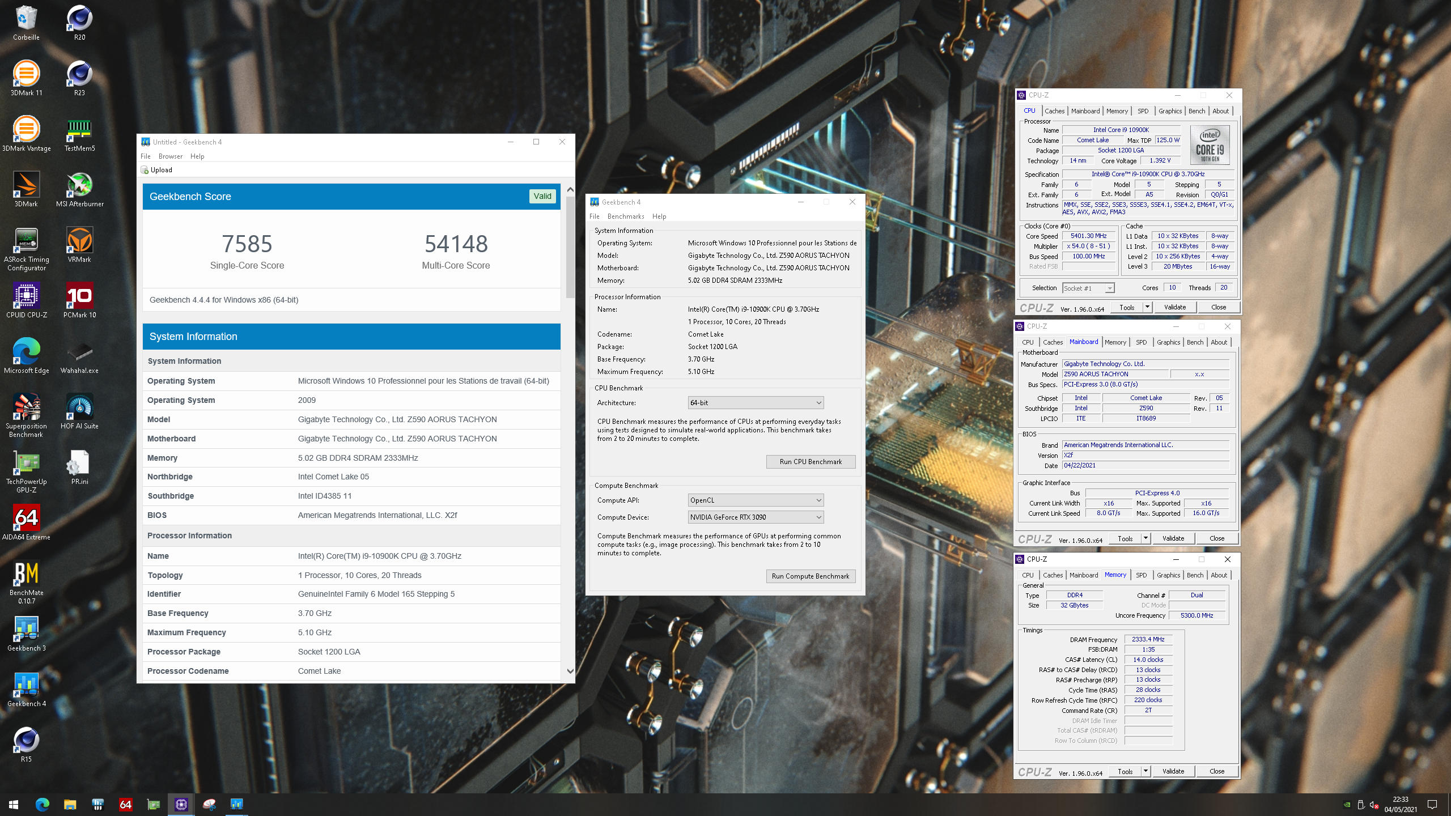
Task: Launch the TestMem5 desktop icon
Action: pyautogui.click(x=79, y=134)
